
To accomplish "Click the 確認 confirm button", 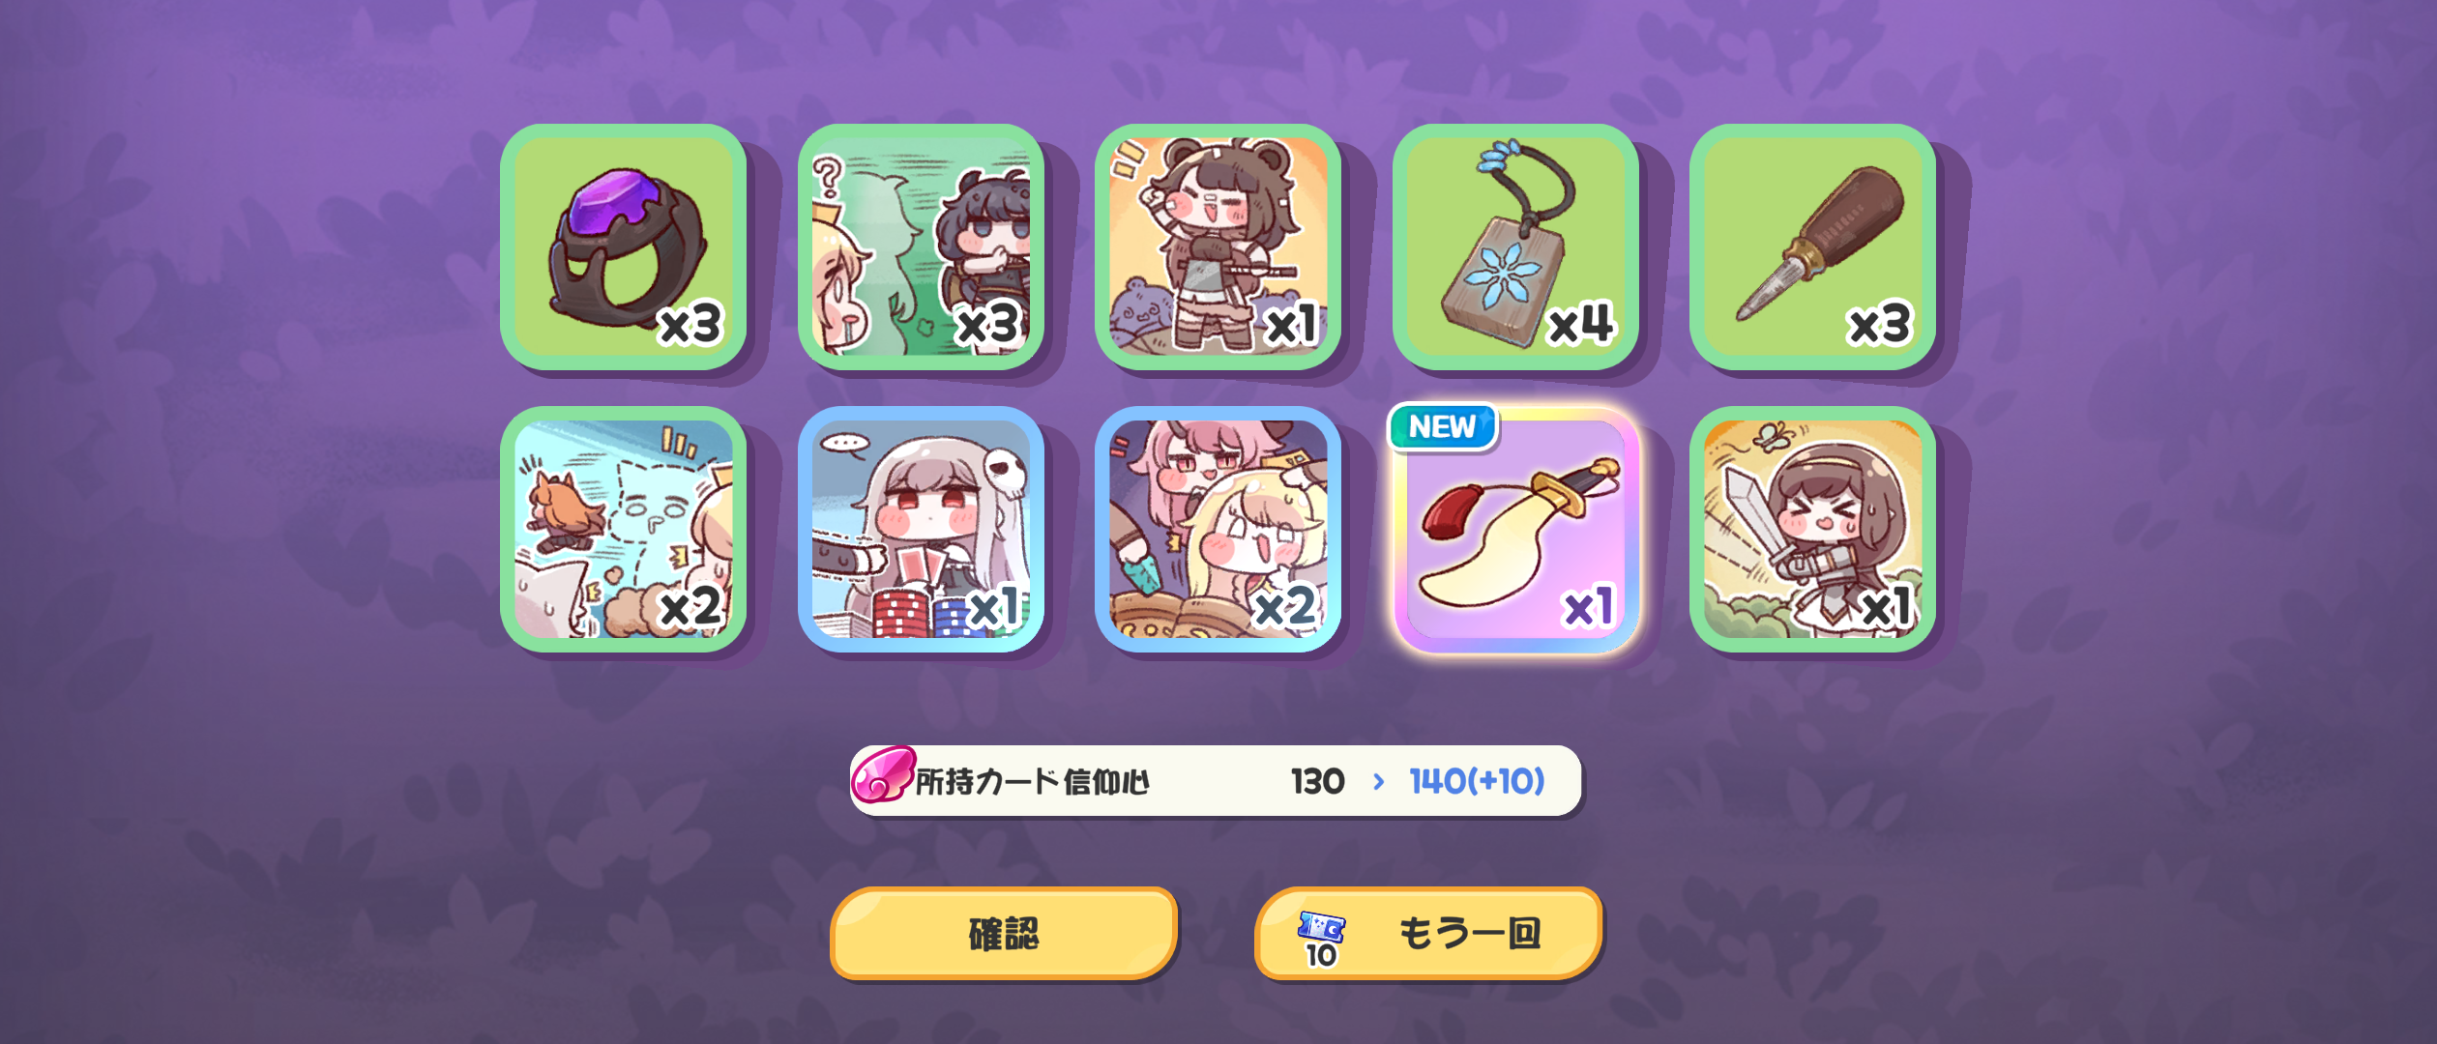I will tap(1004, 934).
